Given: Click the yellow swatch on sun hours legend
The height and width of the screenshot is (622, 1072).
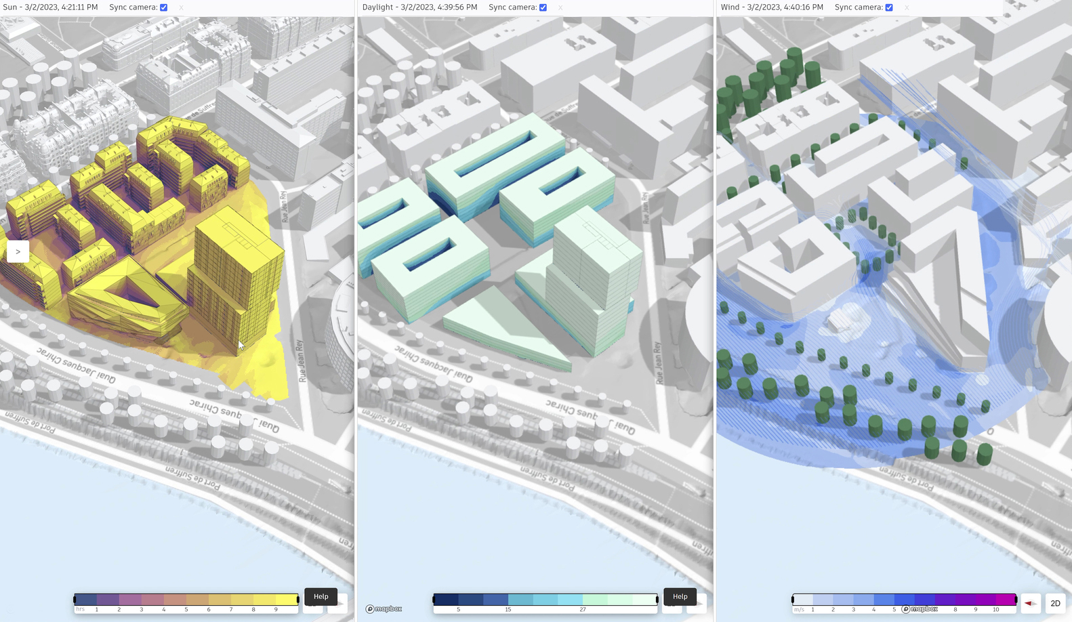Looking at the screenshot, I should coord(286,600).
